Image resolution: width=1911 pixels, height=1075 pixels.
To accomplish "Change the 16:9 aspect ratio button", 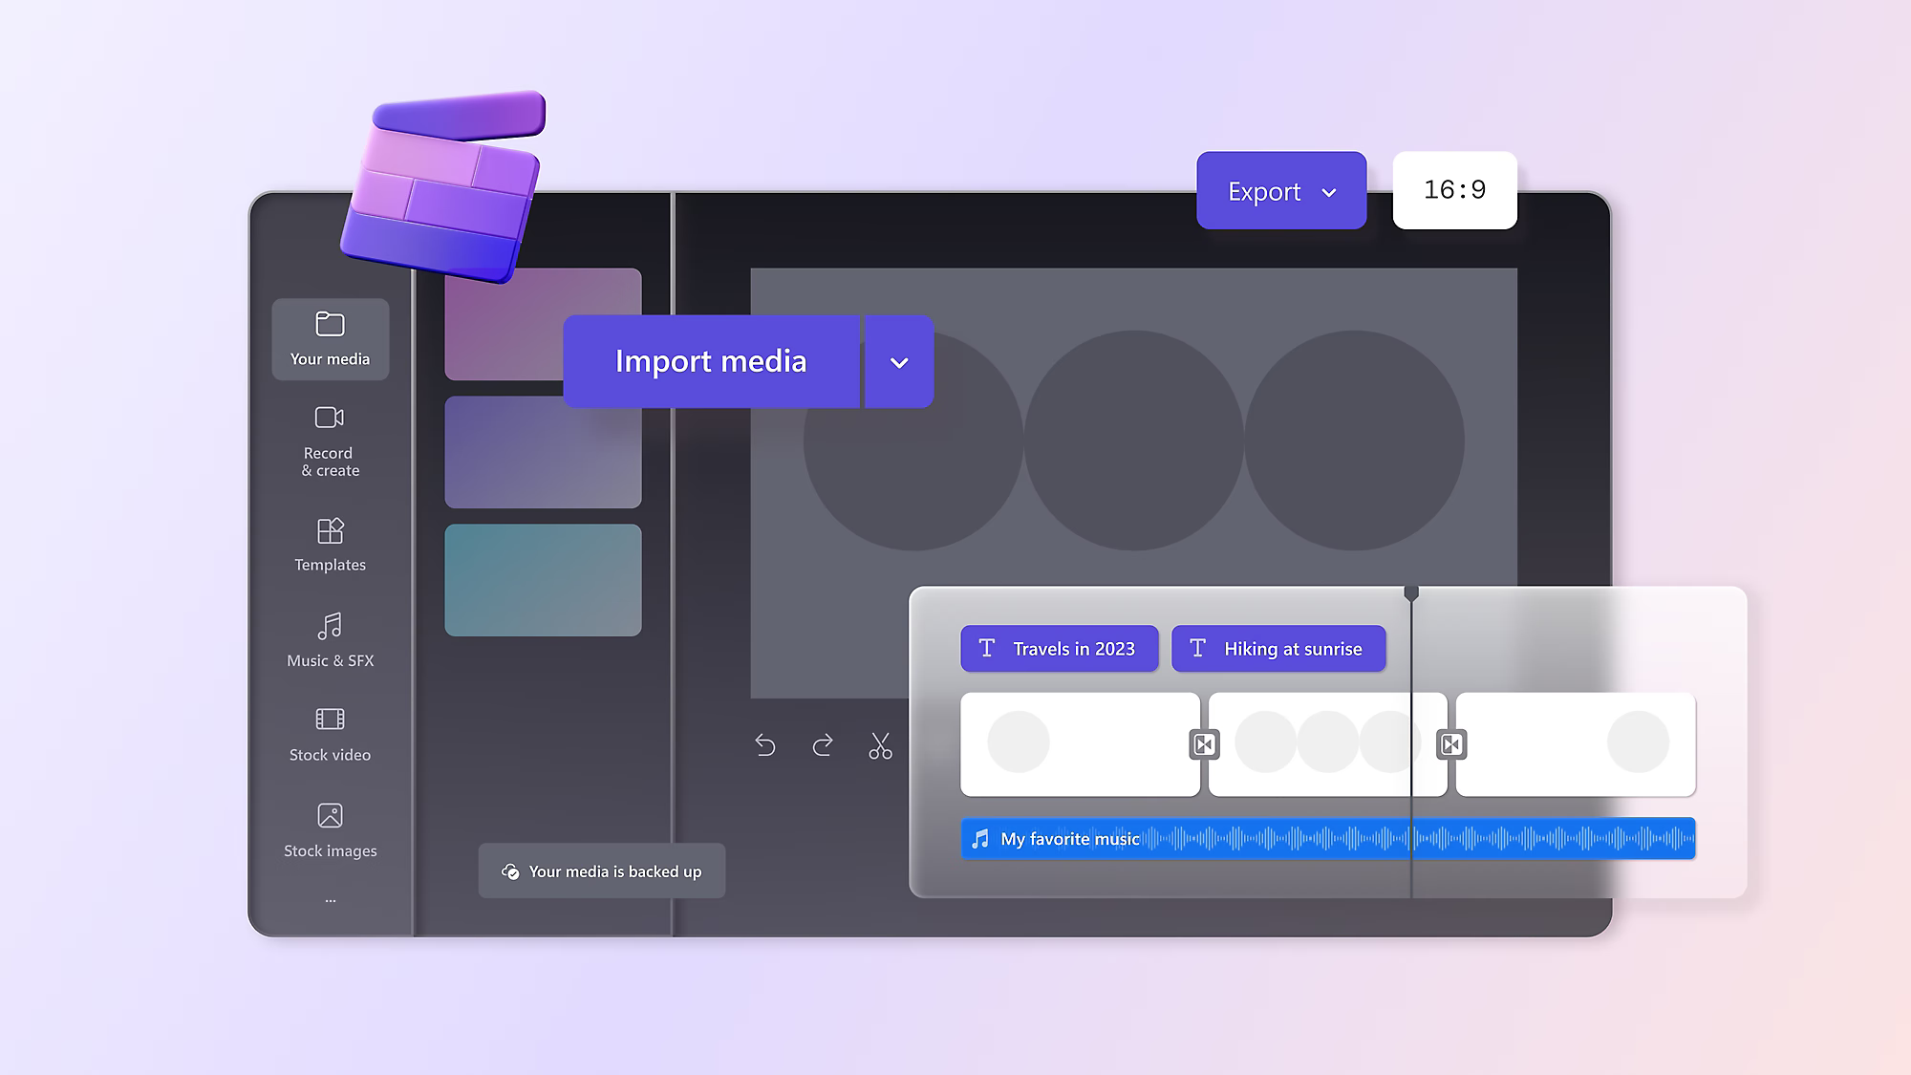I will click(1454, 190).
